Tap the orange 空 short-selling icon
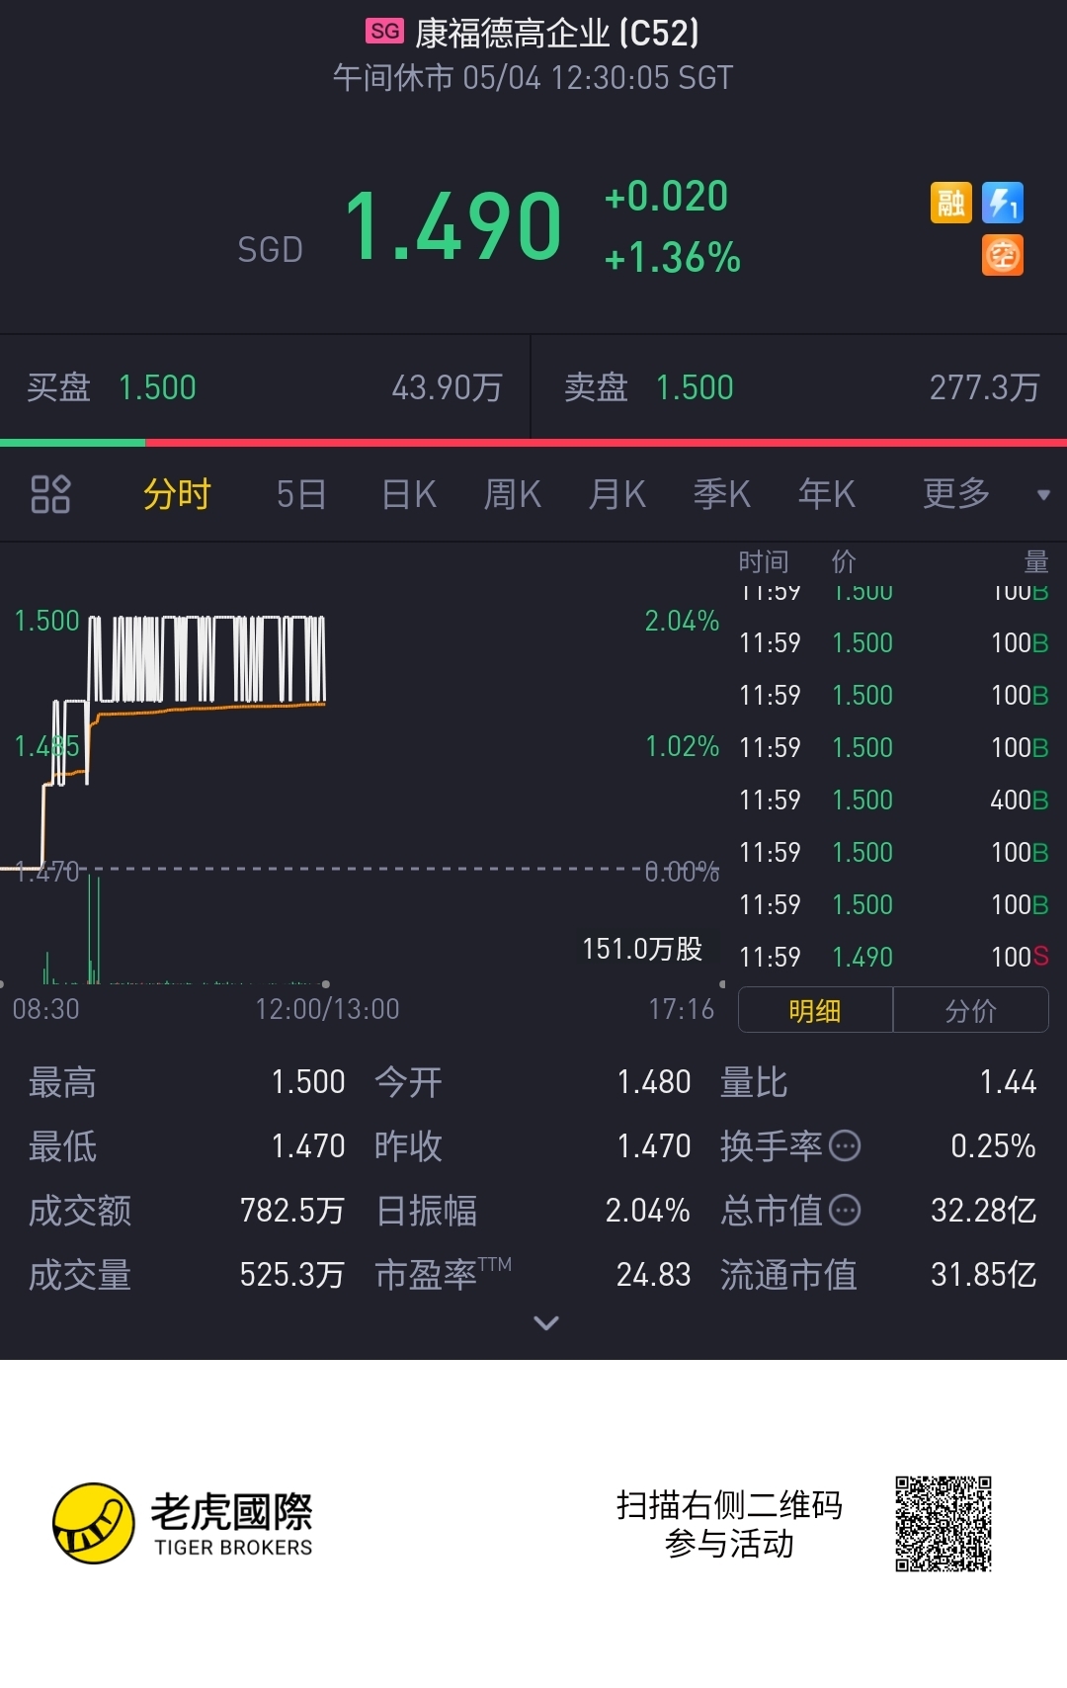The width and height of the screenshot is (1067, 1688). (x=1003, y=255)
